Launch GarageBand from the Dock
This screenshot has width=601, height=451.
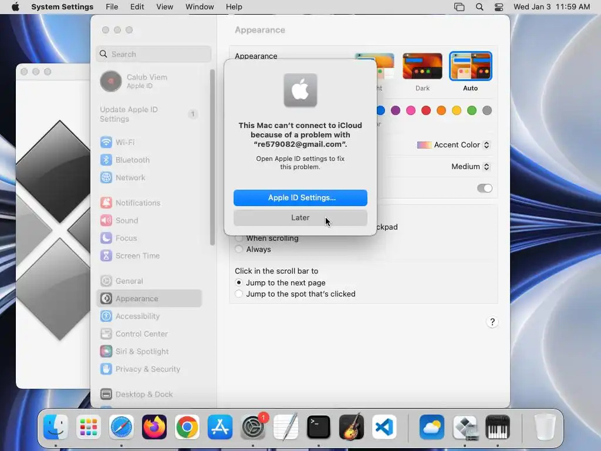coord(352,427)
